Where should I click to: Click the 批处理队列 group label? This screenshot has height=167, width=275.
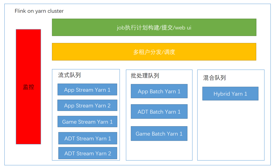(145, 76)
